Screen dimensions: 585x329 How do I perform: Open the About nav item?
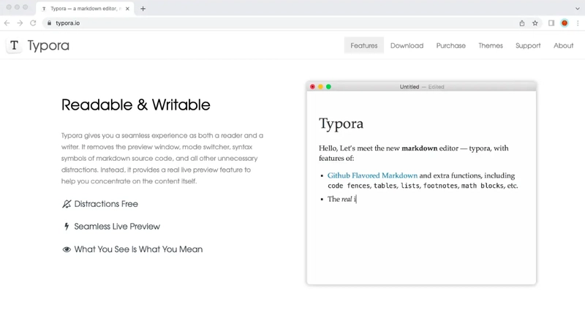point(563,45)
